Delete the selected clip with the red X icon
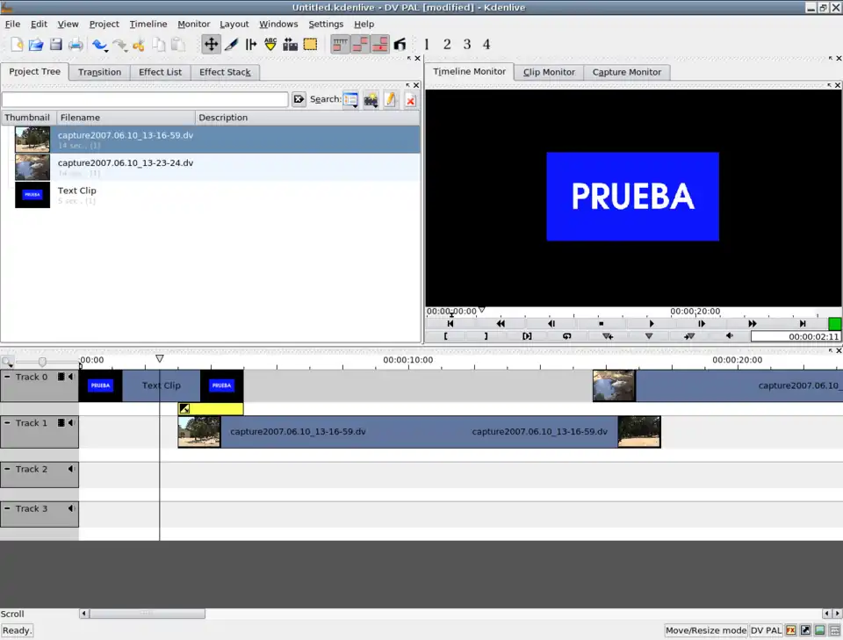The height and width of the screenshot is (640, 843). (410, 99)
